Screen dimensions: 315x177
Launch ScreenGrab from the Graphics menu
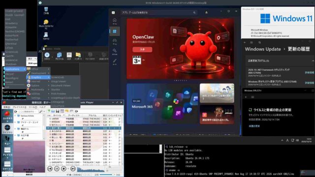[x=65, y=77]
